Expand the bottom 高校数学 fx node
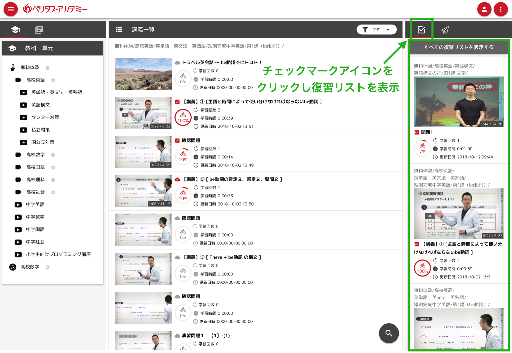The height and width of the screenshot is (353, 512). [x=47, y=267]
